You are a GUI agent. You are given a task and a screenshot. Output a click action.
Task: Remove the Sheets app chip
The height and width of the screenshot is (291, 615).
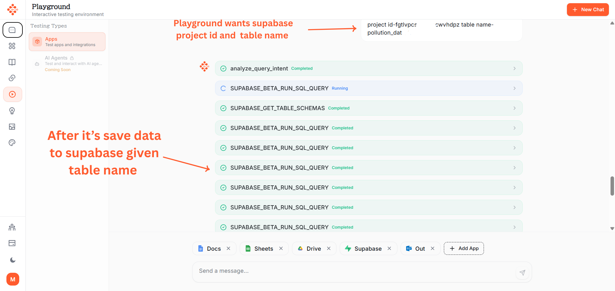tap(281, 248)
